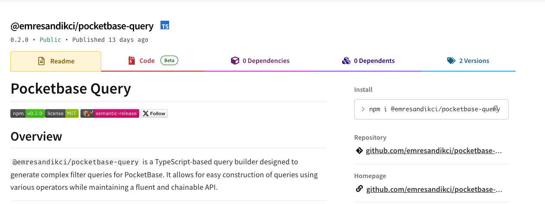Click the Code zip file icon

tap(132, 61)
